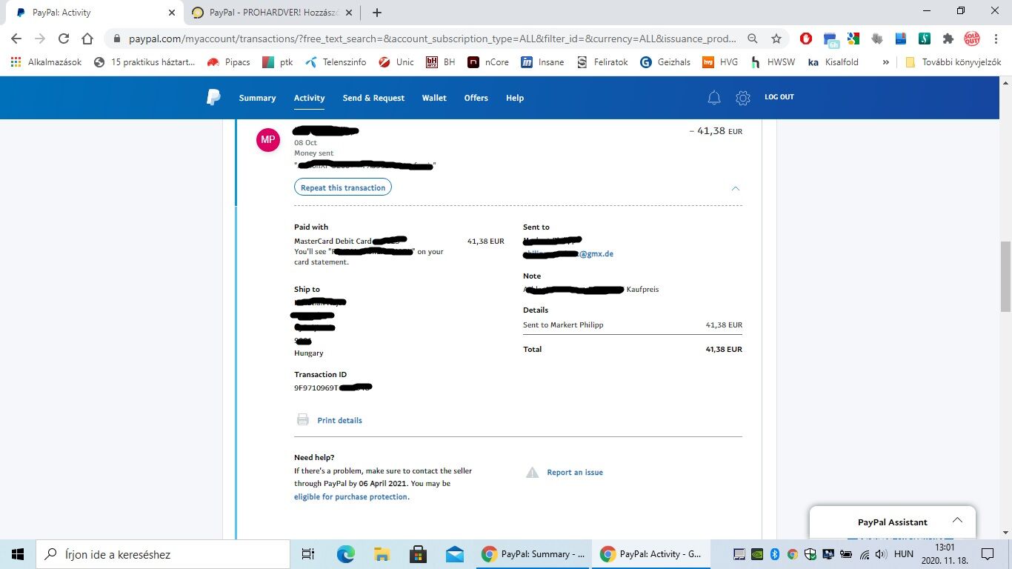
Task: Open the Geizhals bookmark
Action: tap(667, 62)
